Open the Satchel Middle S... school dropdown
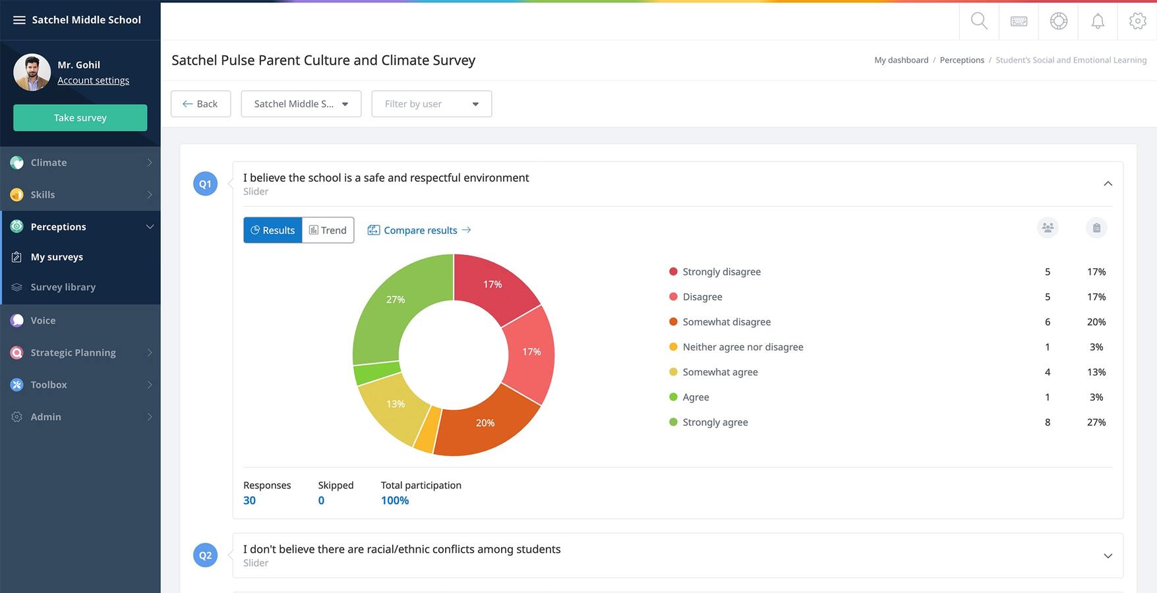The image size is (1157, 593). (x=301, y=104)
